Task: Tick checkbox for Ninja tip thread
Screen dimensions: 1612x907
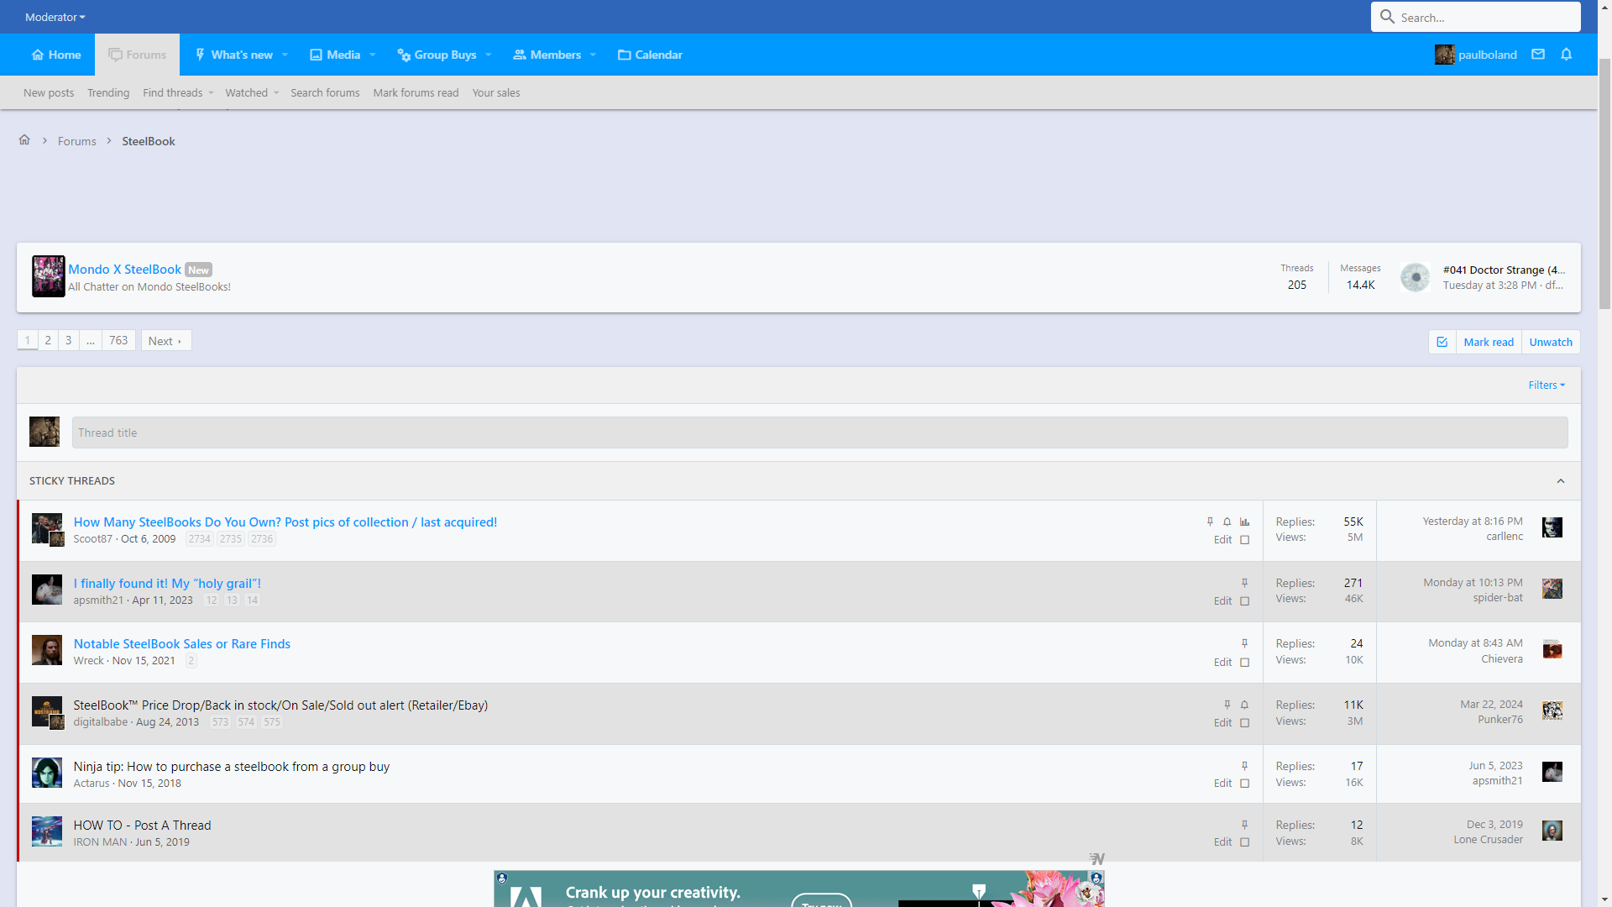Action: click(1244, 784)
